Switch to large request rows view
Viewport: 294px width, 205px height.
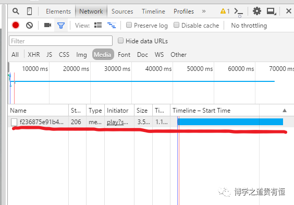tap(98, 25)
